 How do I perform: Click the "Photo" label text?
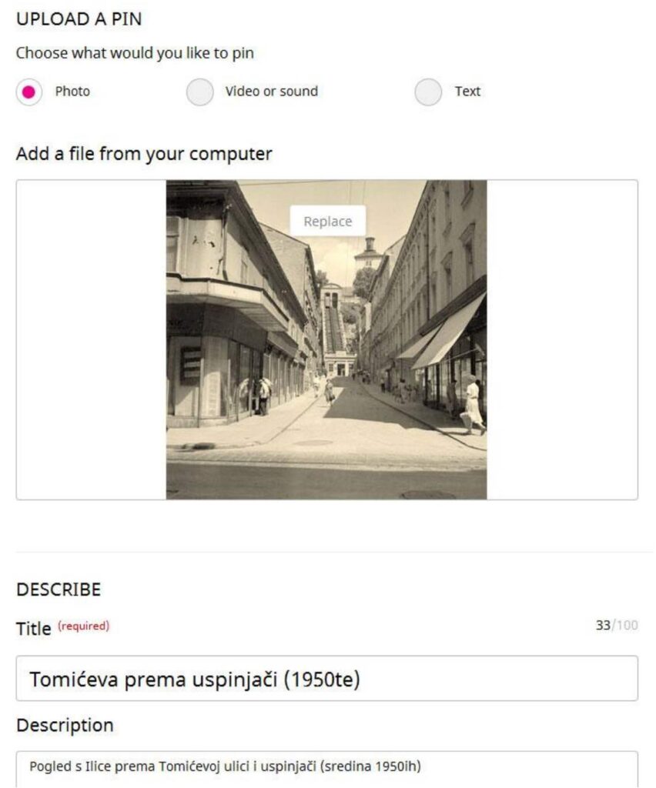72,92
